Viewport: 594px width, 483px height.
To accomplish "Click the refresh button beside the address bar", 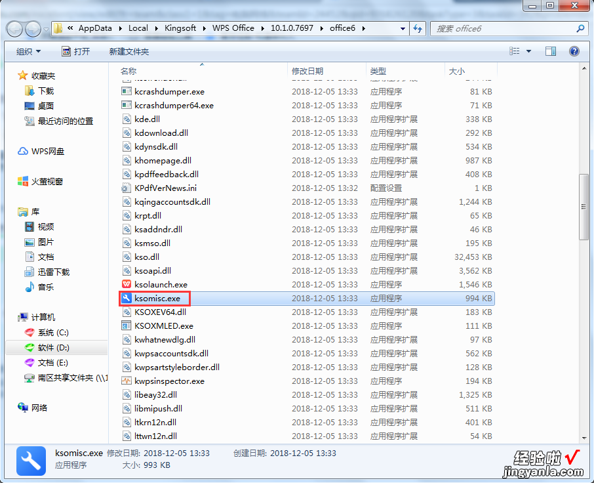I will click(x=418, y=28).
